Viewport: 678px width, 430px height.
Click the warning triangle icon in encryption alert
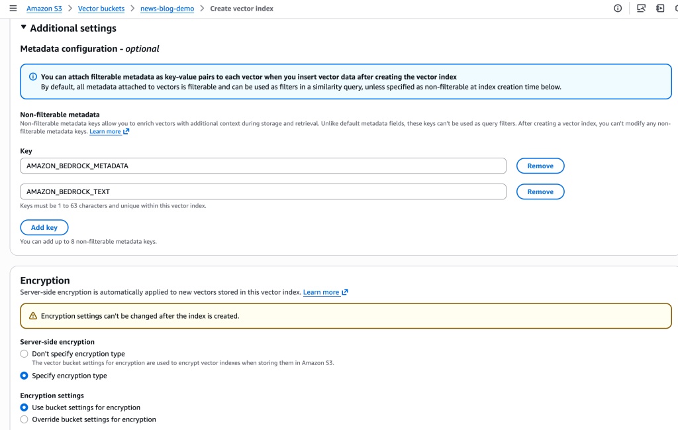[x=33, y=316]
